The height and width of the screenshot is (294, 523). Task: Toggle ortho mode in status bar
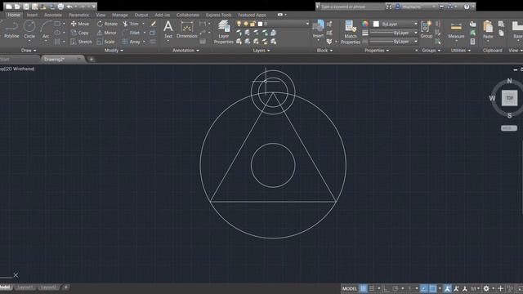coord(387,288)
